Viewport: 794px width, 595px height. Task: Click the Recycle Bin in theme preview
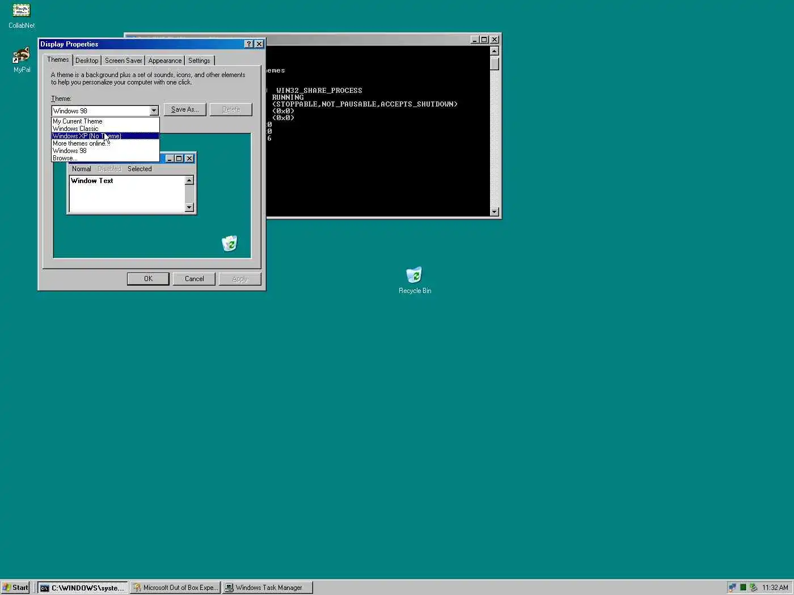[229, 244]
